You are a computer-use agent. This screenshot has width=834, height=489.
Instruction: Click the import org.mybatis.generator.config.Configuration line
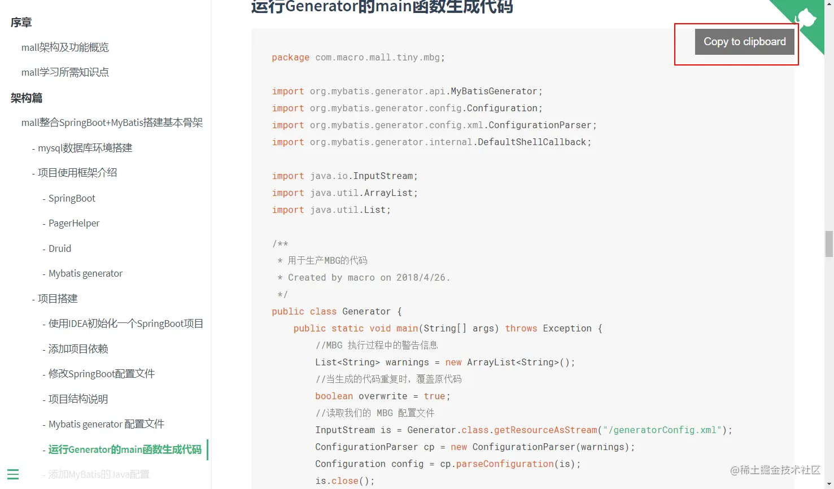[x=407, y=108]
